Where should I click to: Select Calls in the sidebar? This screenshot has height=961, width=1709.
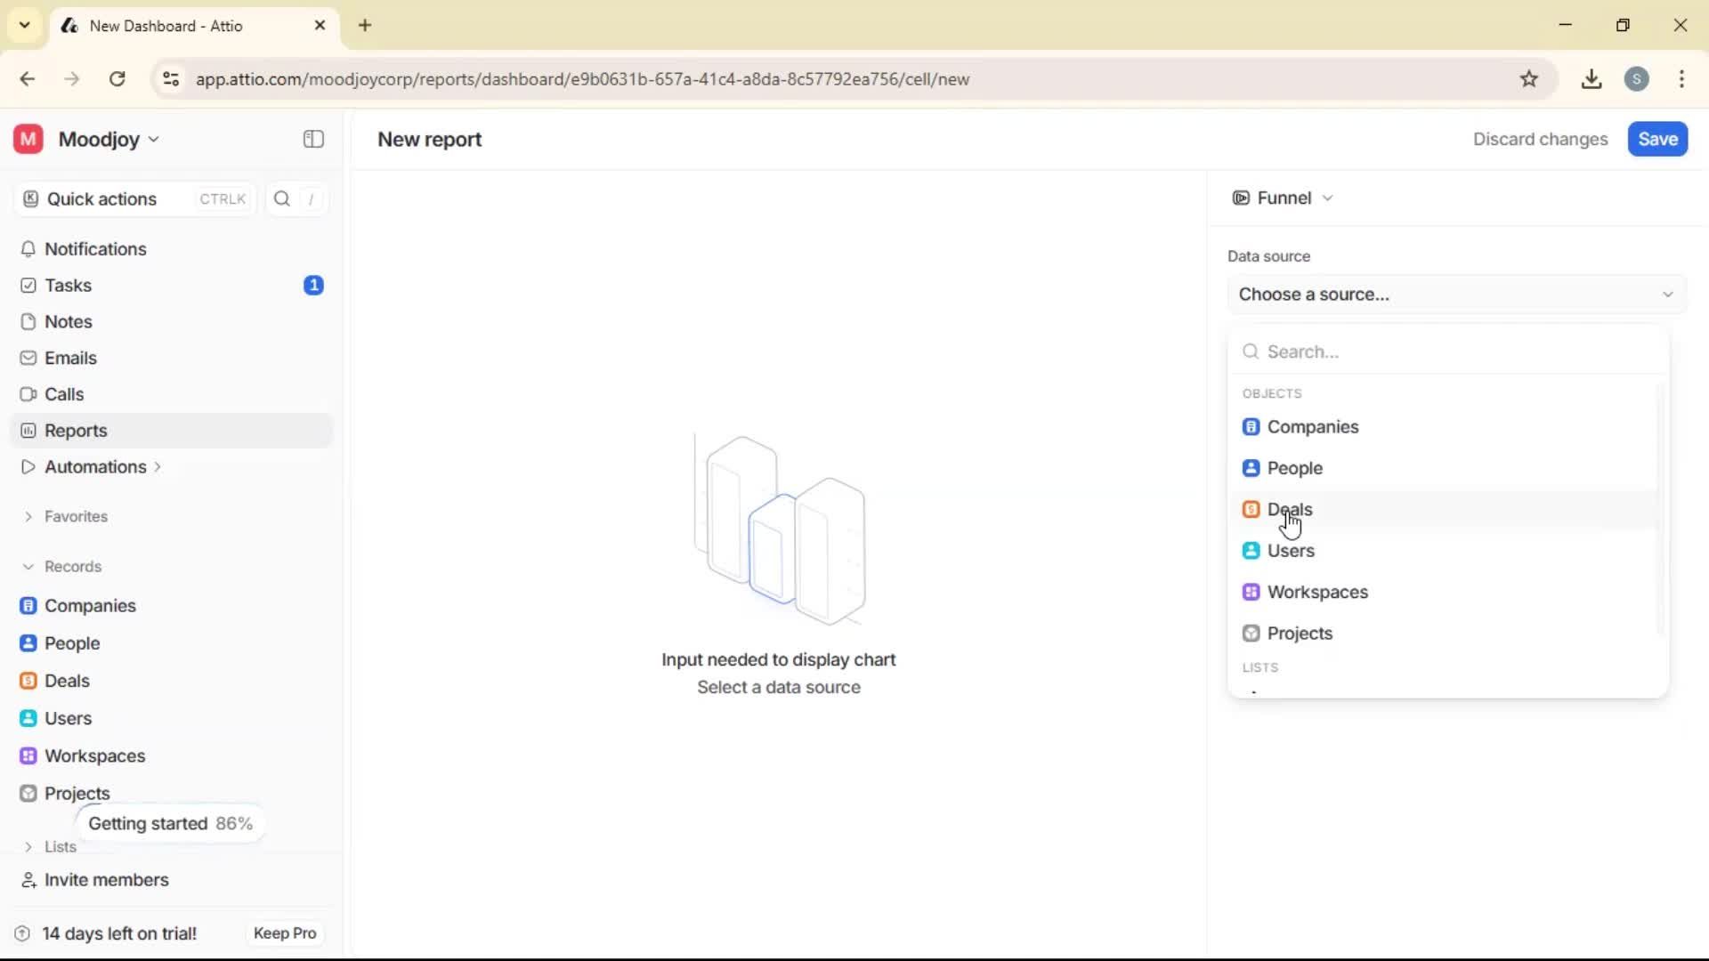[x=63, y=394]
